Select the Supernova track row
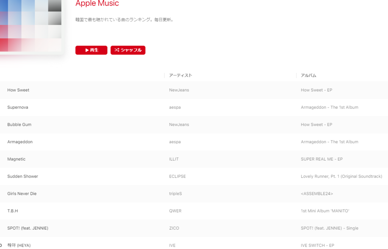The image size is (388, 250). (x=17, y=107)
